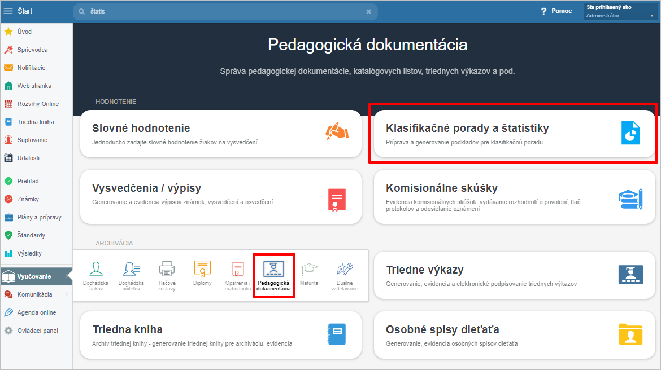Go to Ovládací panel in sidebar
This screenshot has width=661, height=370.
[x=37, y=331]
